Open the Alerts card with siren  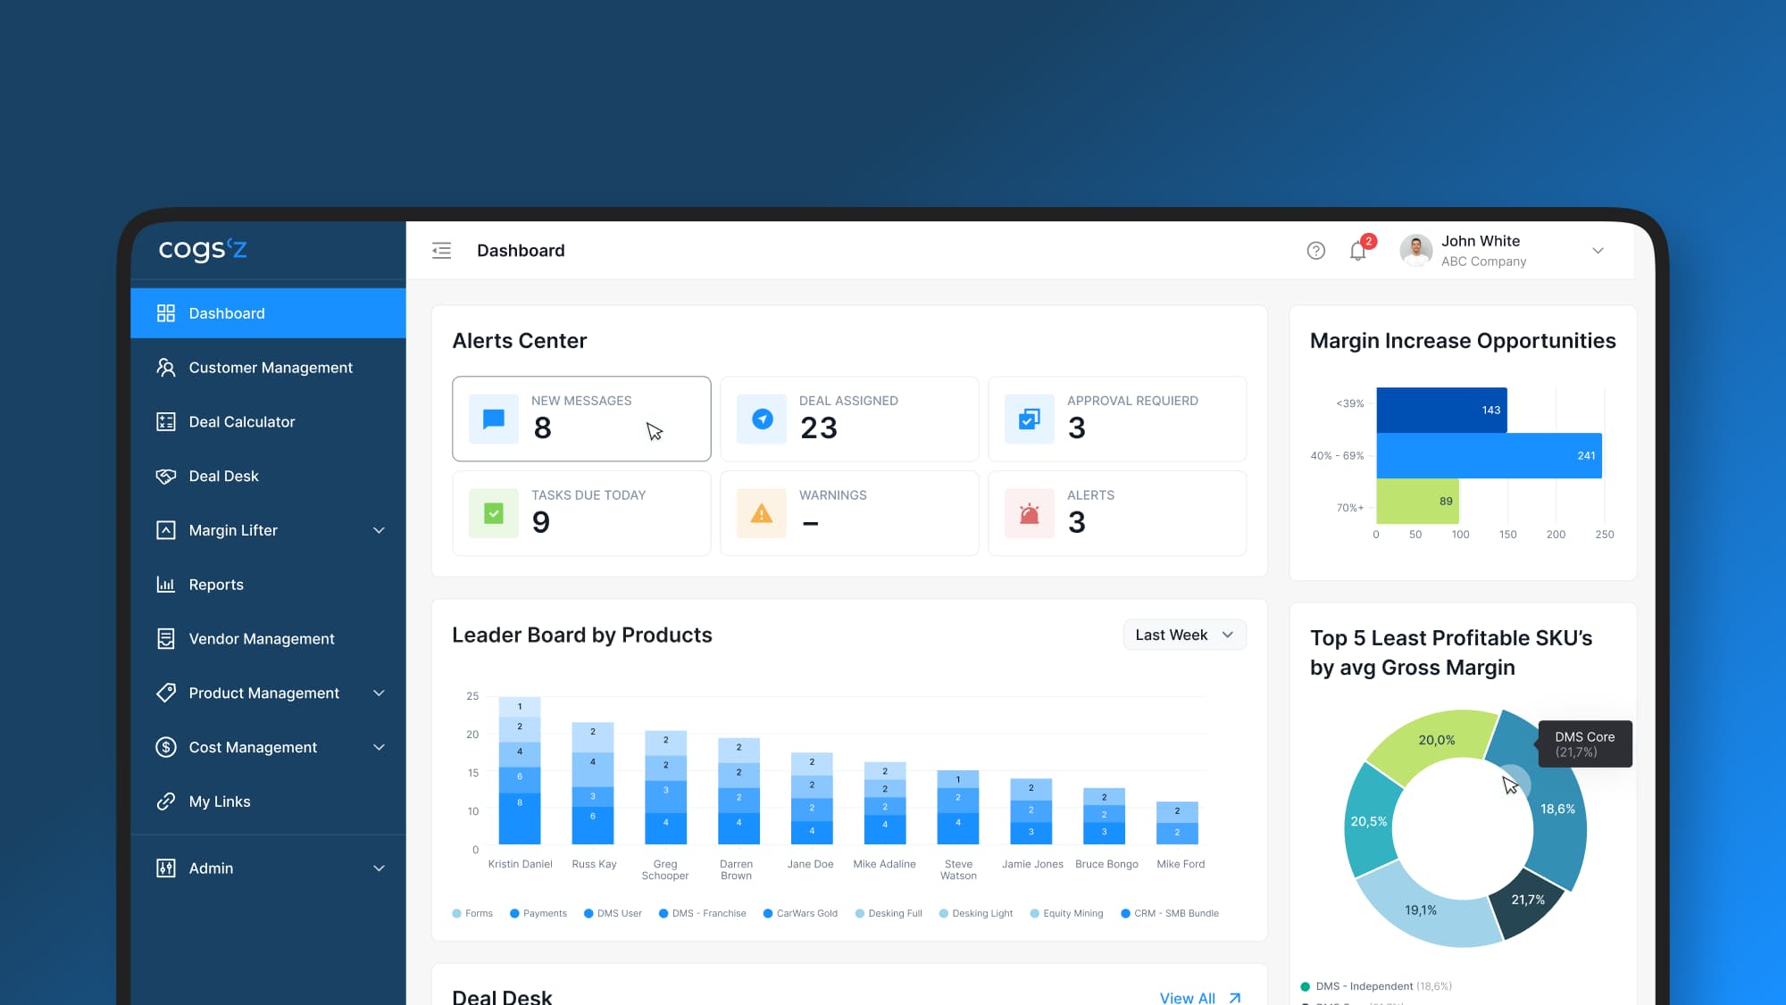click(x=1117, y=513)
